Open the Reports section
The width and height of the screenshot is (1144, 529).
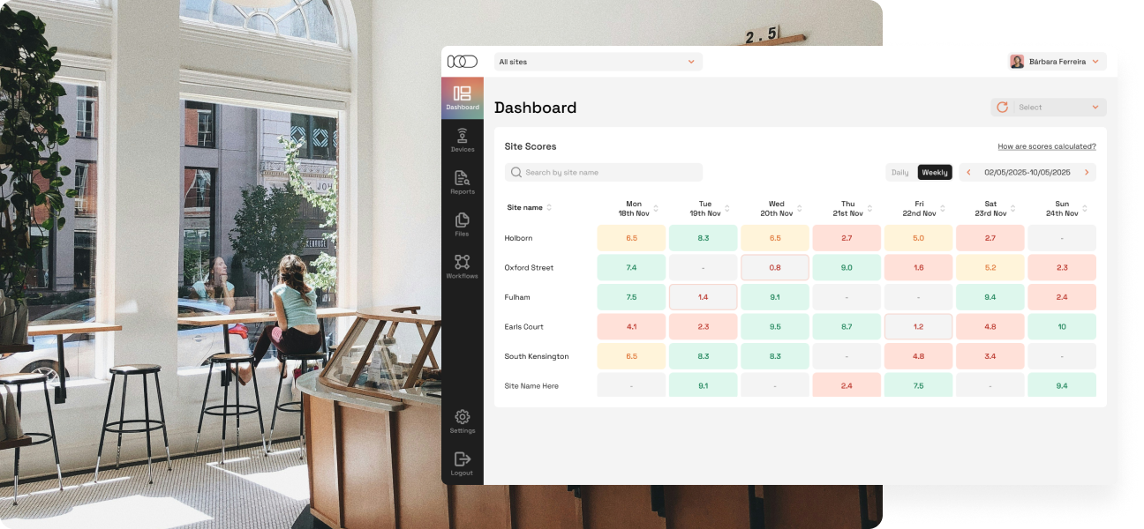tap(463, 183)
